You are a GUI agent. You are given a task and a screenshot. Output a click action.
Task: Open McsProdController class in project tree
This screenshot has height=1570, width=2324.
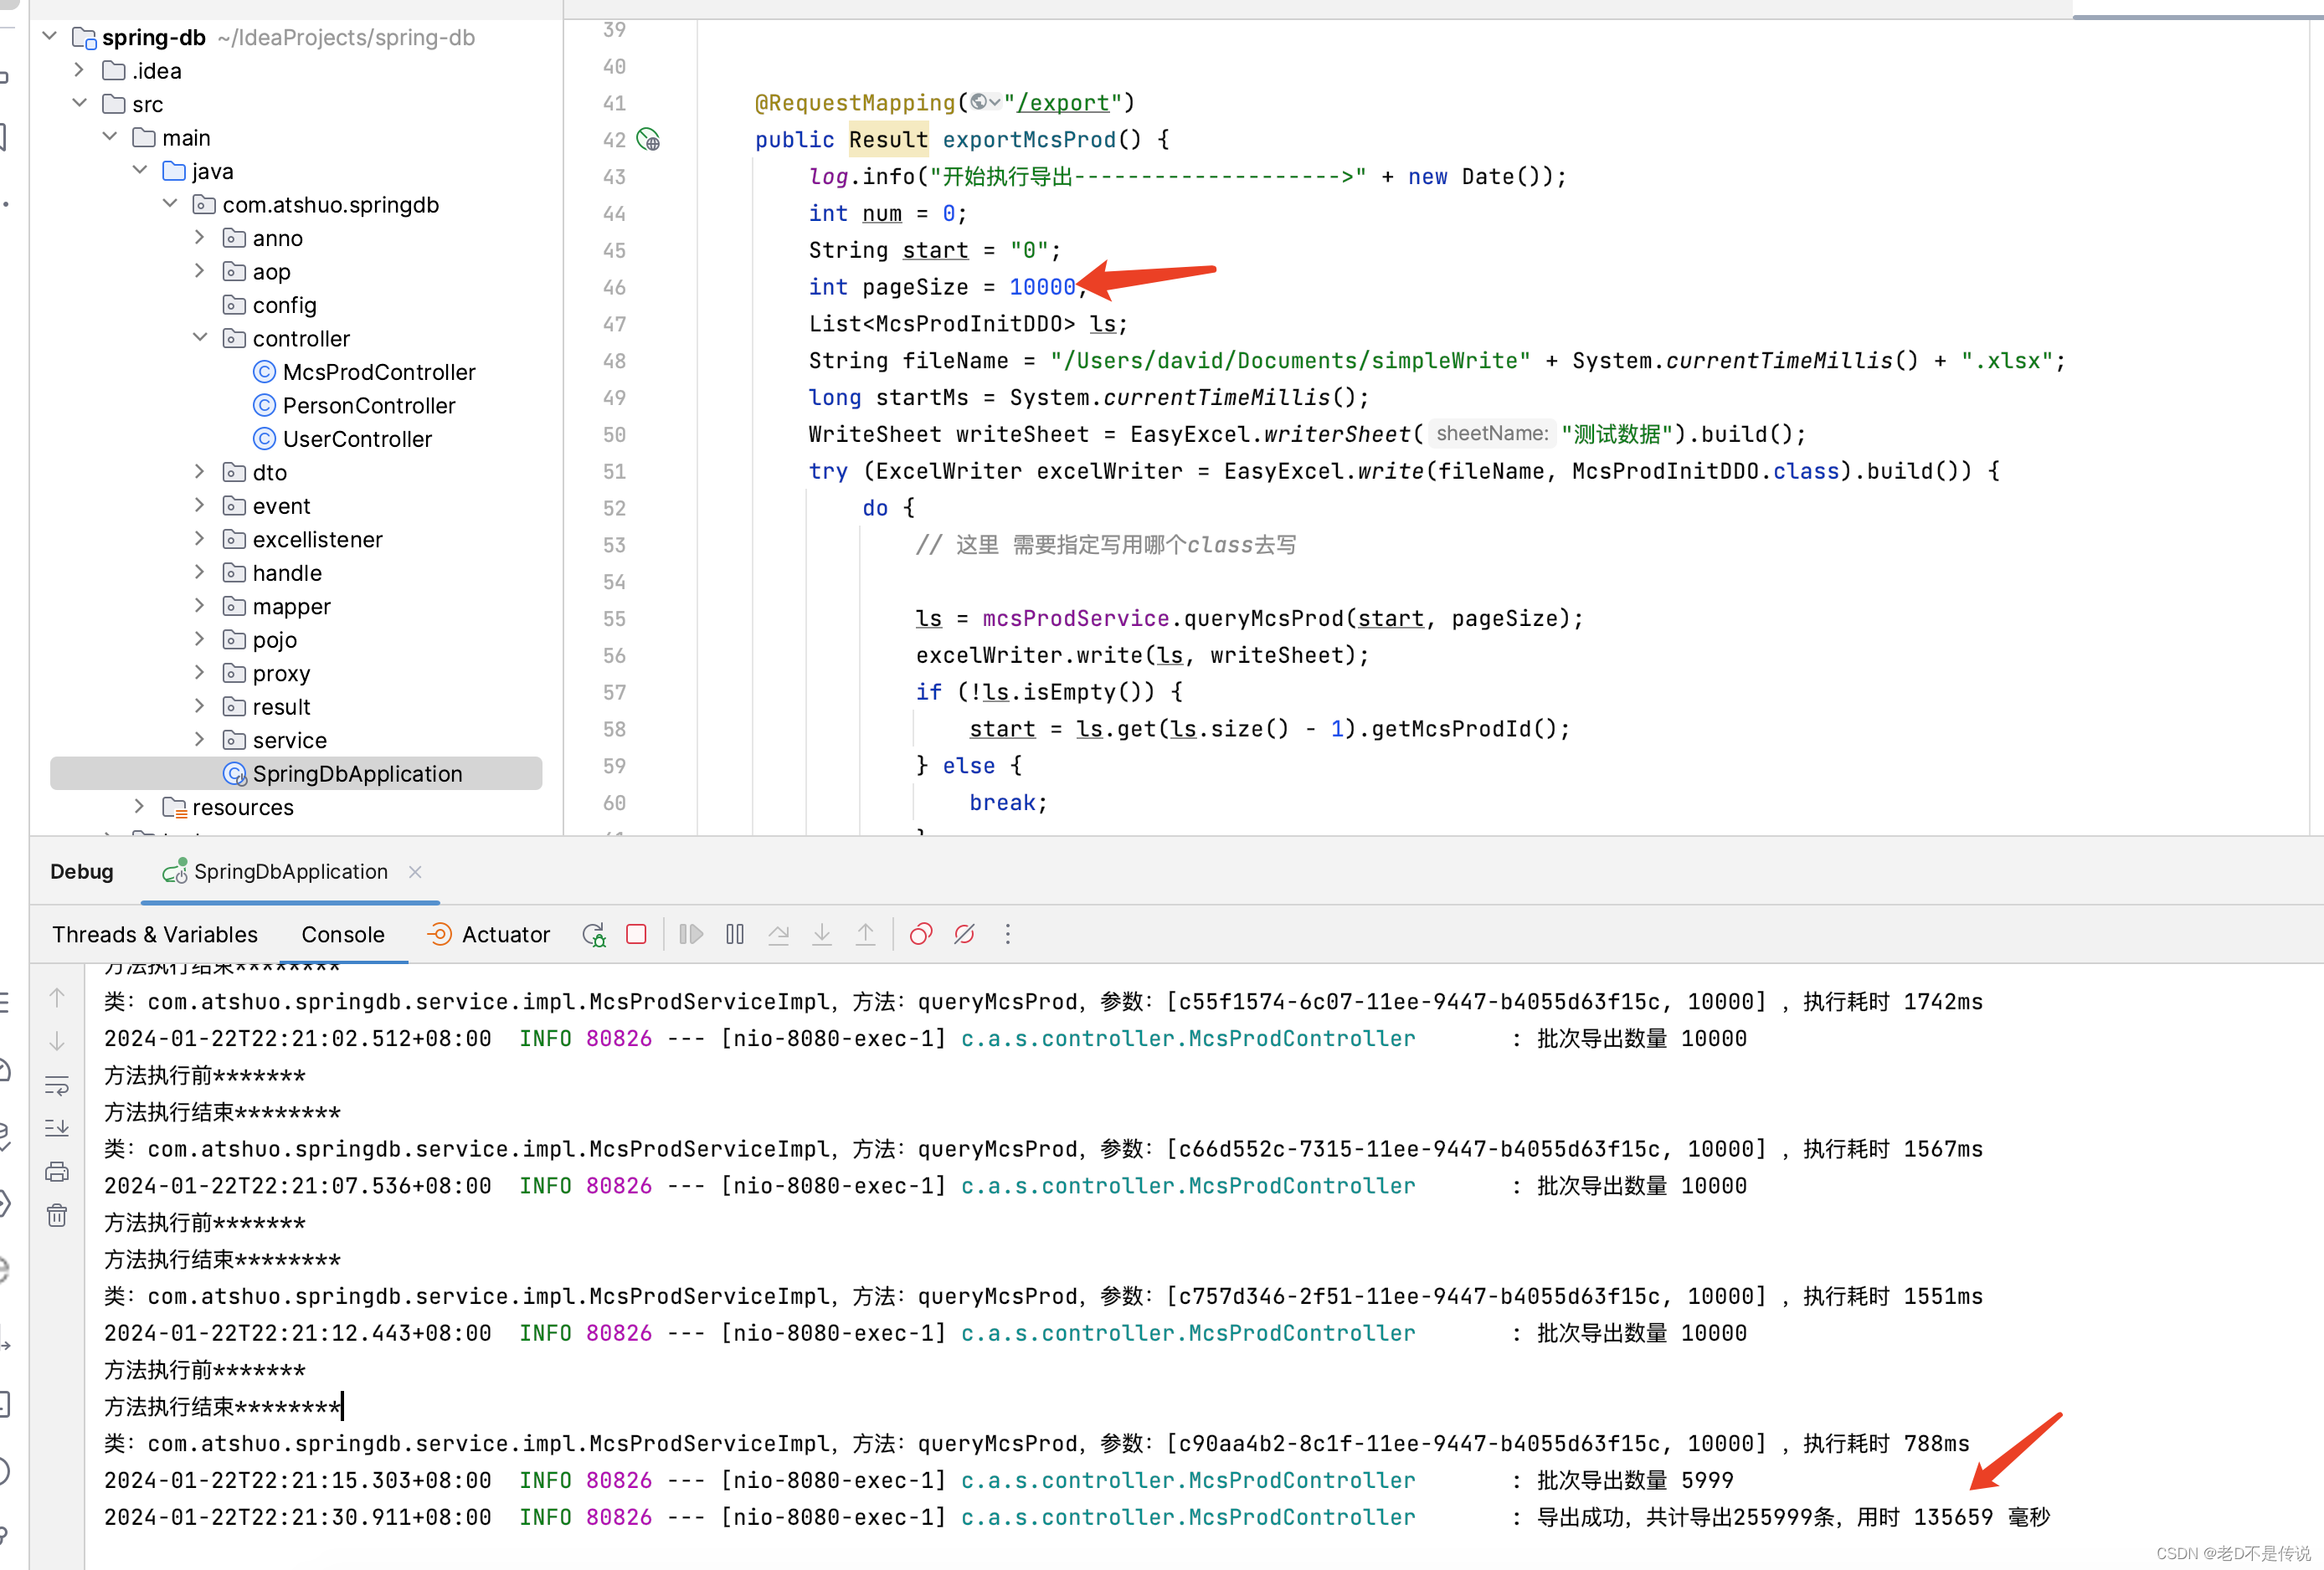click(x=378, y=372)
